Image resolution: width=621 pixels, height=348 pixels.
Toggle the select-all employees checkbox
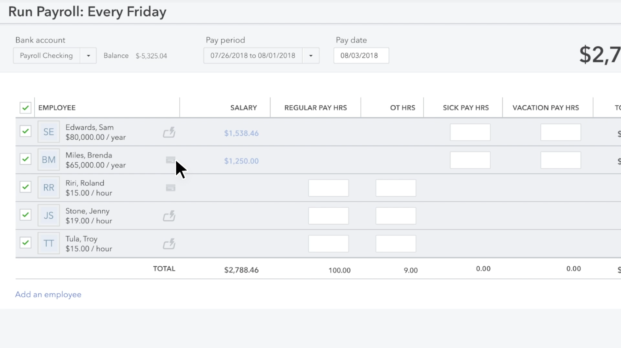point(25,108)
